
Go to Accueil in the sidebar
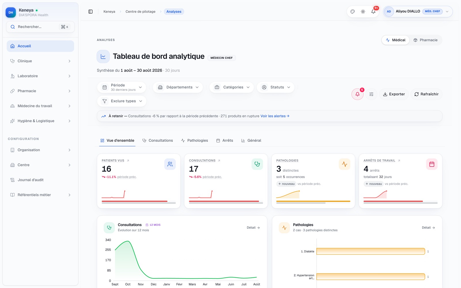coord(40,46)
